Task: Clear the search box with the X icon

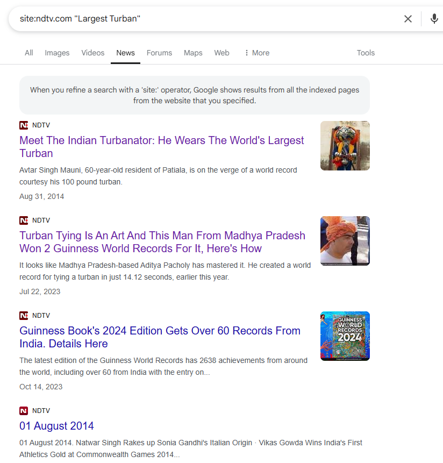Action: tap(408, 19)
